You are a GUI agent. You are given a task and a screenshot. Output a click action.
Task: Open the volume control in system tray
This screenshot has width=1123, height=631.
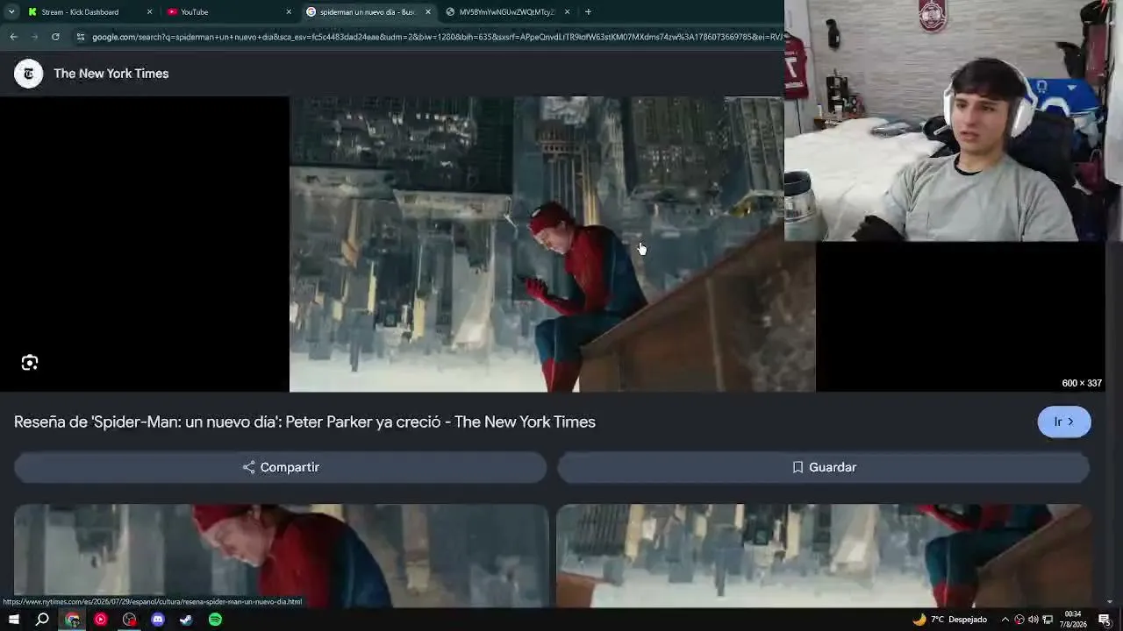(x=1033, y=620)
